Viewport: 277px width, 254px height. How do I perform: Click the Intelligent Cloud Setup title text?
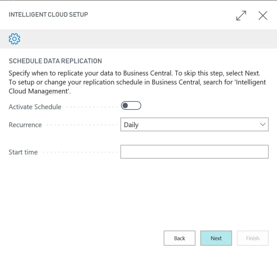[x=48, y=15]
